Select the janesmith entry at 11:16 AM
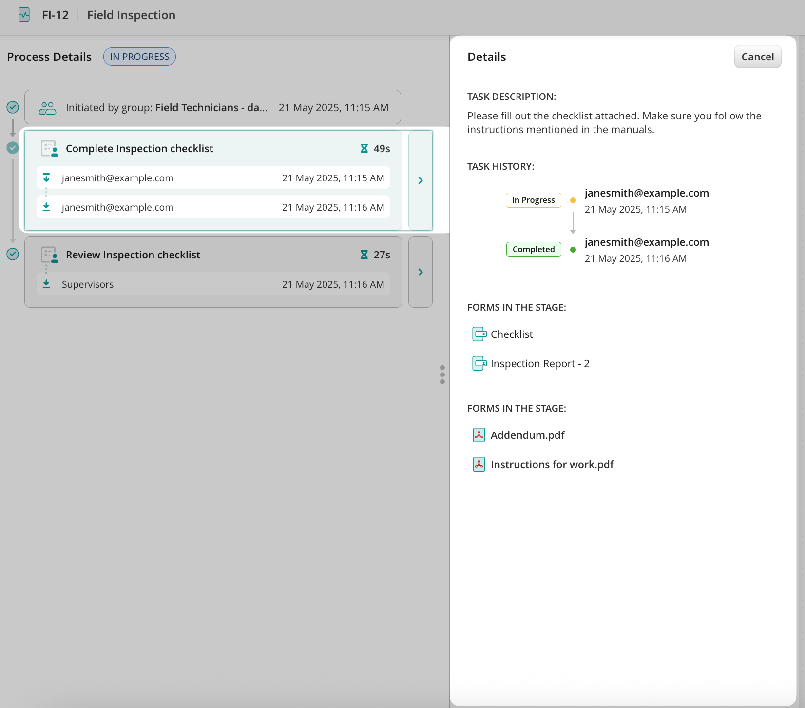Viewport: 805px width, 708px height. (x=213, y=207)
